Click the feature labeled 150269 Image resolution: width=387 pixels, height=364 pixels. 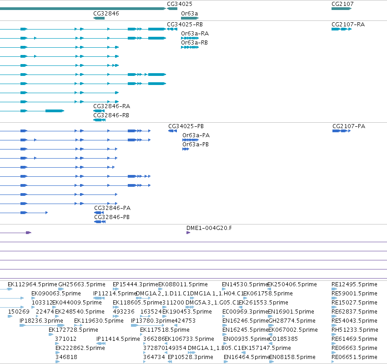(10, 316)
